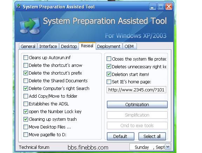
Task: Close the System Preparation Assisted Tool window
Action: (x=169, y=7)
